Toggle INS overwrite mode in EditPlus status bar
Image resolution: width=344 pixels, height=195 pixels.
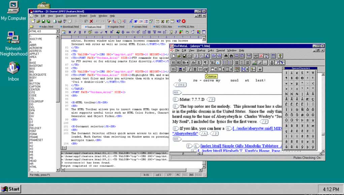point(191,175)
